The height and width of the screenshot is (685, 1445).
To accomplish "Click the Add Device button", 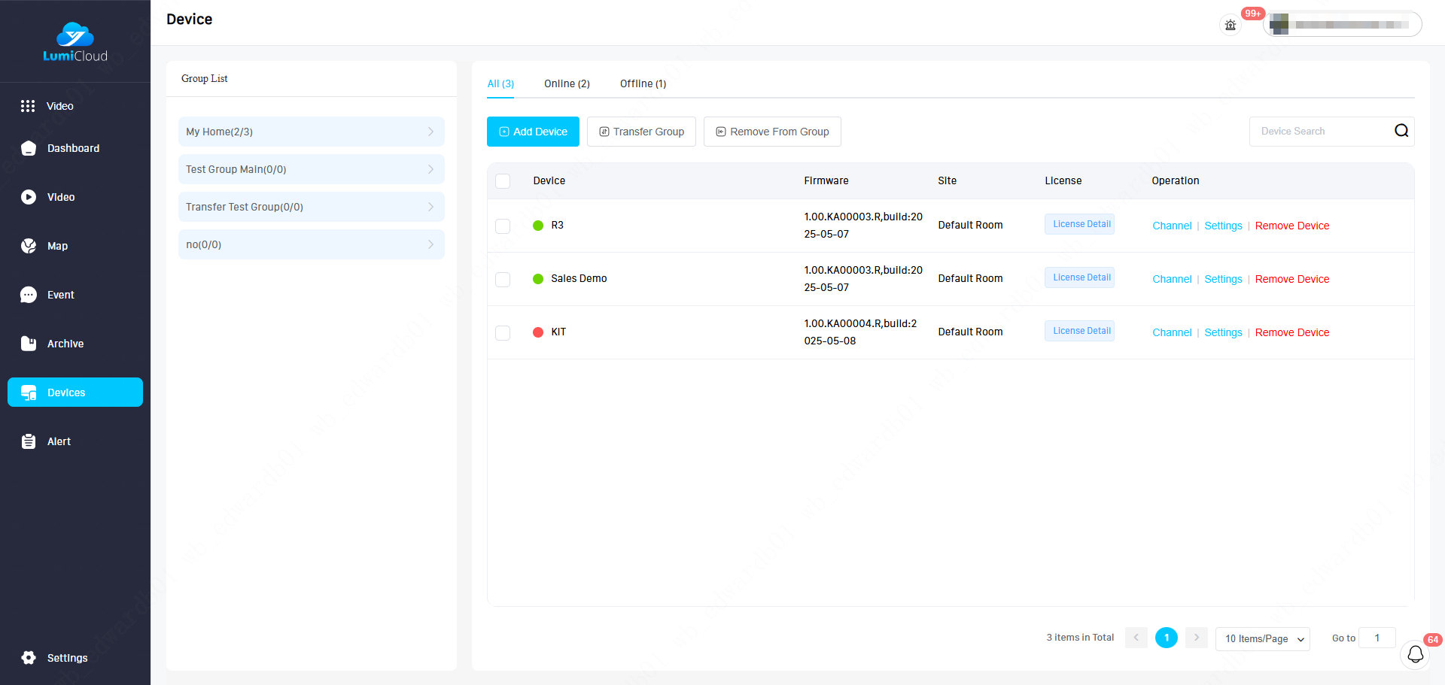I will click(533, 132).
